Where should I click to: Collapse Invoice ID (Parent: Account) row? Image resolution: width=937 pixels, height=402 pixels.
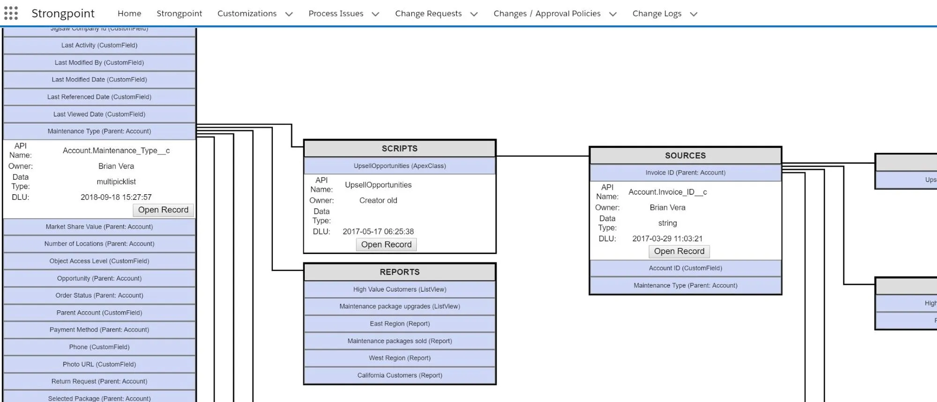[685, 173]
